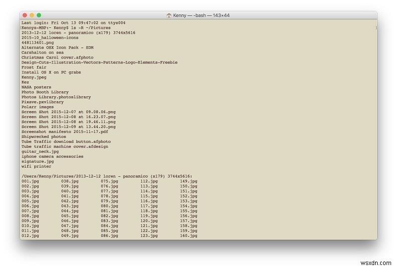Select the 'wifi printer' entry

click(36, 166)
